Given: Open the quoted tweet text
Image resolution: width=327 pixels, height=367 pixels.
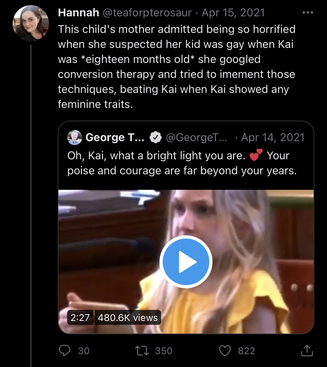Looking at the screenshot, I should click(182, 163).
